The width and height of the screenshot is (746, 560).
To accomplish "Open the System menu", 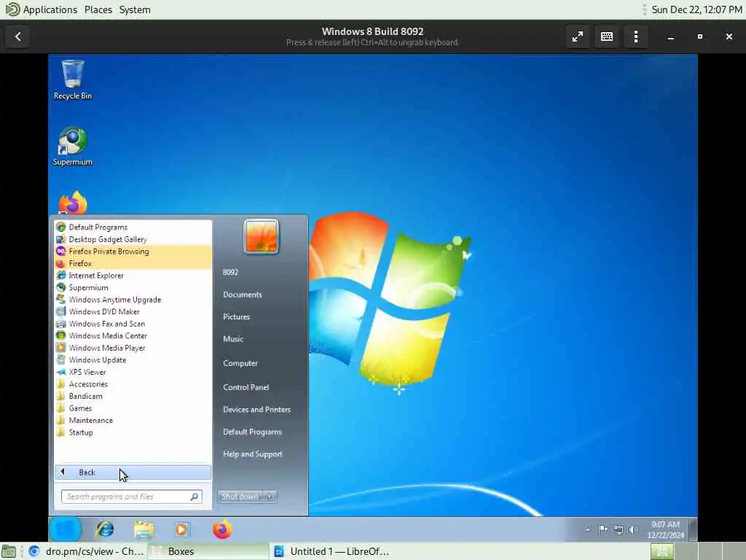I will (135, 9).
